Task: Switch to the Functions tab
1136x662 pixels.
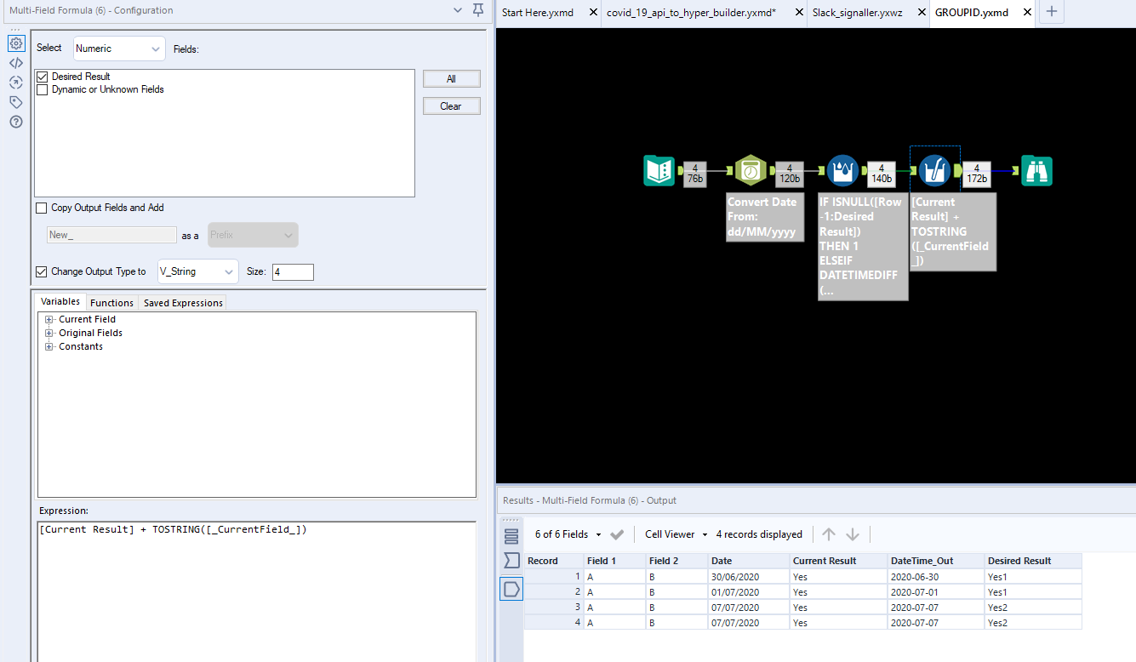Action: 111,302
